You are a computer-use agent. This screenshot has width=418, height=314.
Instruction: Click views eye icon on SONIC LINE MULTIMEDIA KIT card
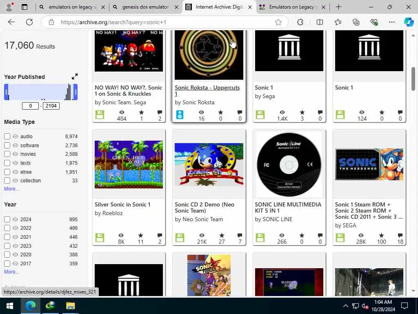282,235
